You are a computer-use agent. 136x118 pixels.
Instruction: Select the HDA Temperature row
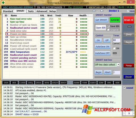point(46,52)
